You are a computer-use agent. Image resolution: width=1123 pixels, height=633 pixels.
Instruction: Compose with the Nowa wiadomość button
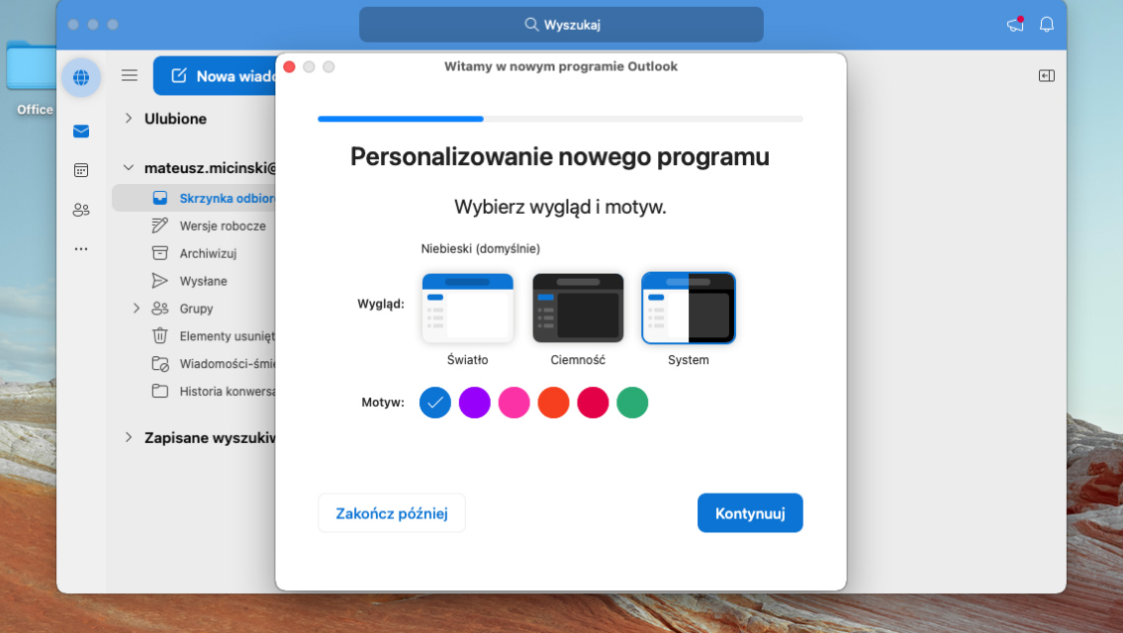pyautogui.click(x=215, y=76)
